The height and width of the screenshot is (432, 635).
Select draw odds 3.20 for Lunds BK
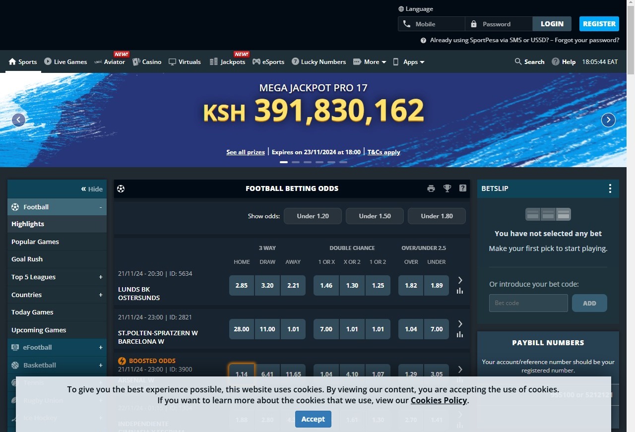(267, 285)
